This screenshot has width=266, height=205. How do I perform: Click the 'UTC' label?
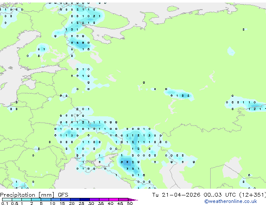(x=230, y=195)
